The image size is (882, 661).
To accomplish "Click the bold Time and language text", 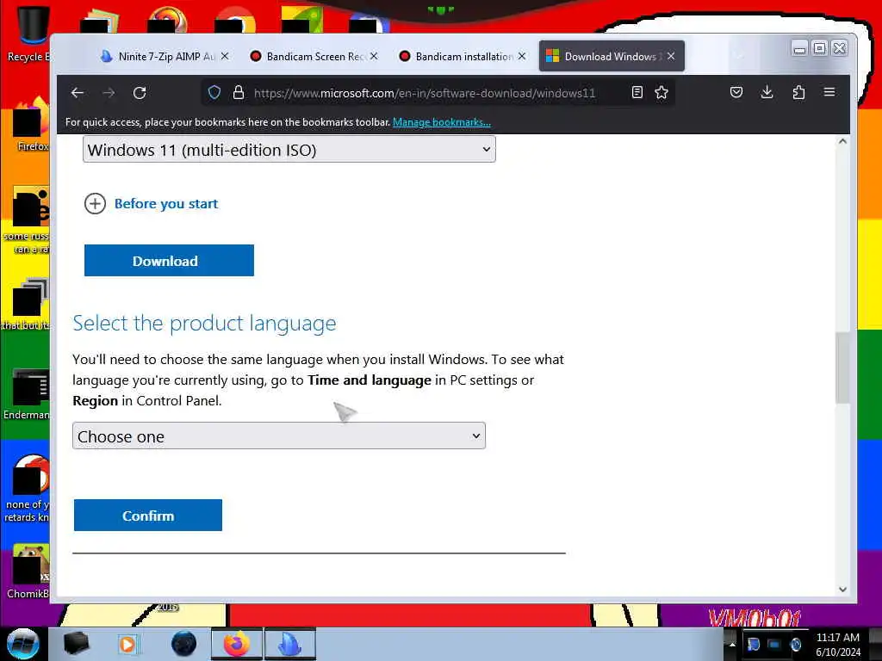I will [x=370, y=380].
